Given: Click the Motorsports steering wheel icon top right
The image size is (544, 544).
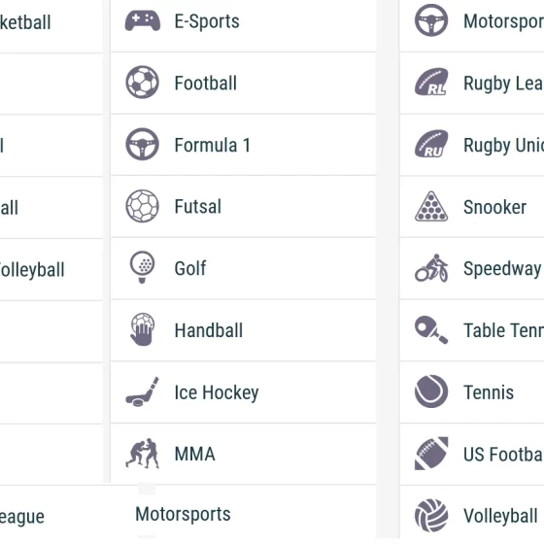Looking at the screenshot, I should (431, 20).
